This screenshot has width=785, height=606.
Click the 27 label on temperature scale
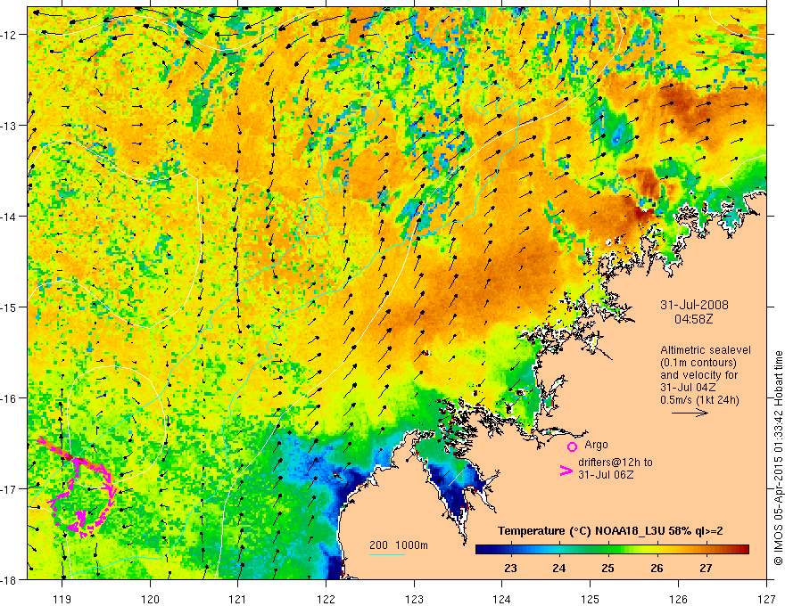click(x=706, y=569)
